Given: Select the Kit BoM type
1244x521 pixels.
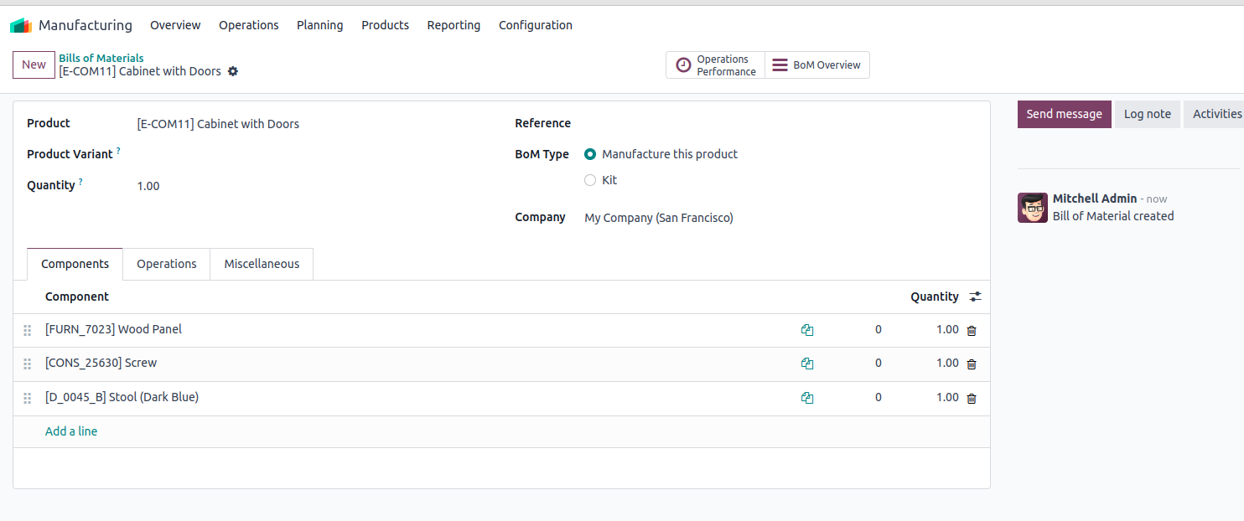Looking at the screenshot, I should point(590,180).
